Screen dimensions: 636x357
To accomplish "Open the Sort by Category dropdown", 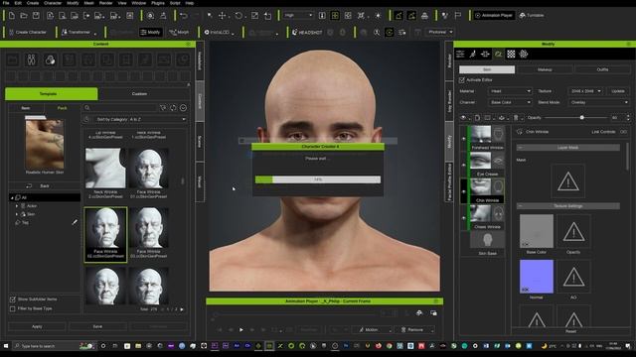I will coord(140,119).
